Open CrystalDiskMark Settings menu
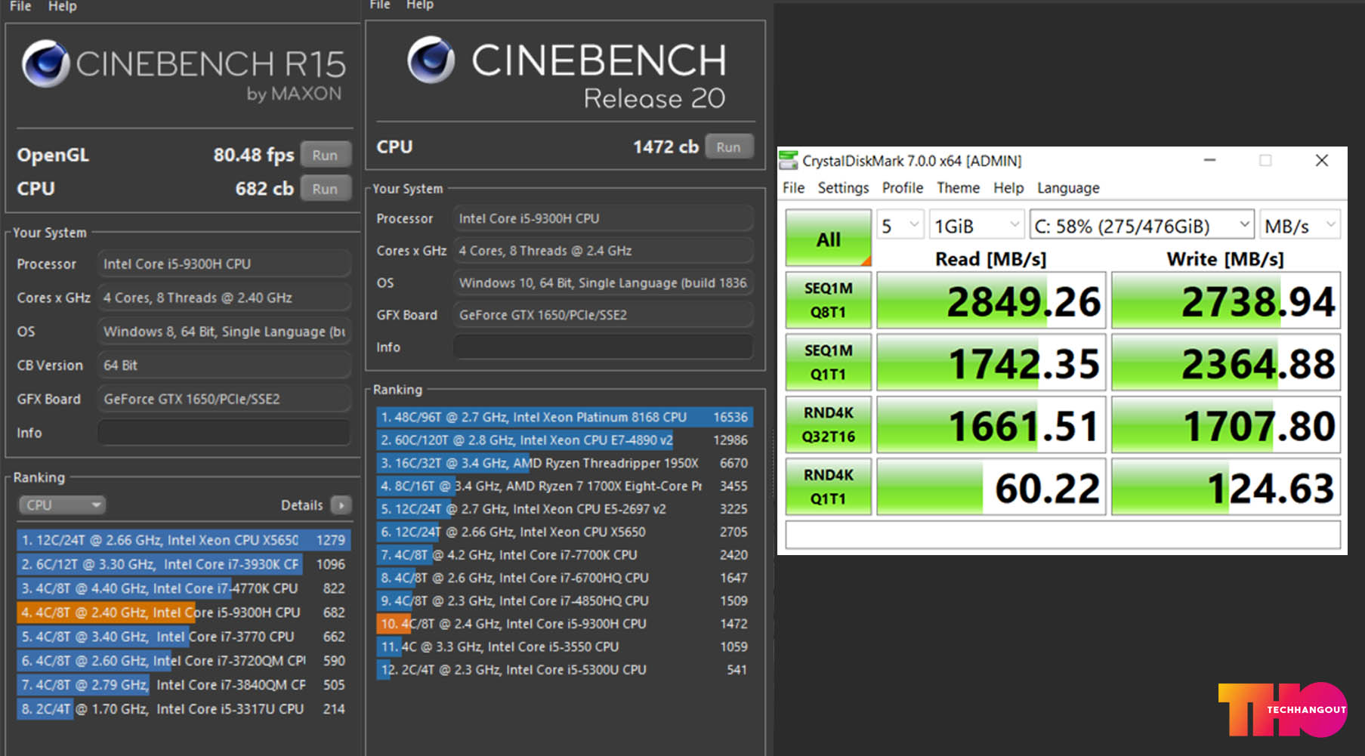The height and width of the screenshot is (756, 1365). [843, 188]
